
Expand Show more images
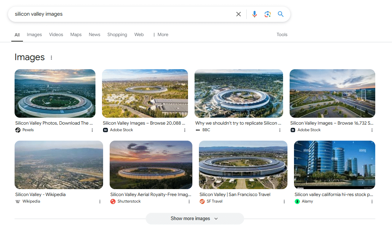[x=195, y=219]
